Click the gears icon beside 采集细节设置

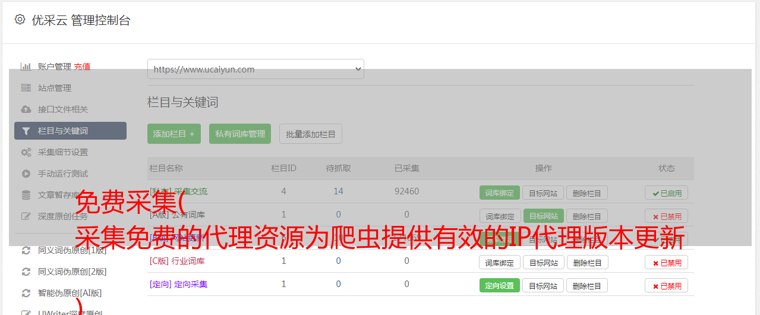pyautogui.click(x=26, y=152)
